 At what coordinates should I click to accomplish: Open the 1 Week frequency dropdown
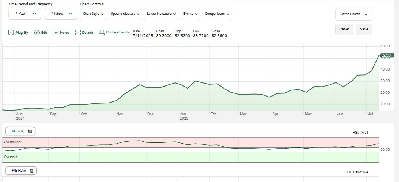[61, 14]
